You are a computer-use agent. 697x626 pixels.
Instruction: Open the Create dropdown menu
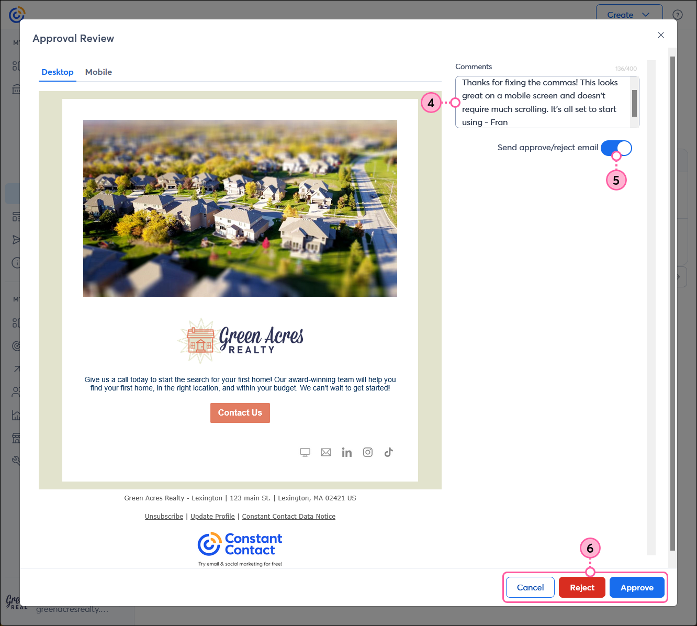[629, 15]
